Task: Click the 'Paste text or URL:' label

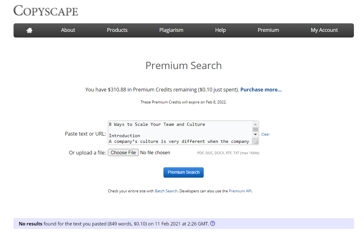Action: (x=85, y=134)
